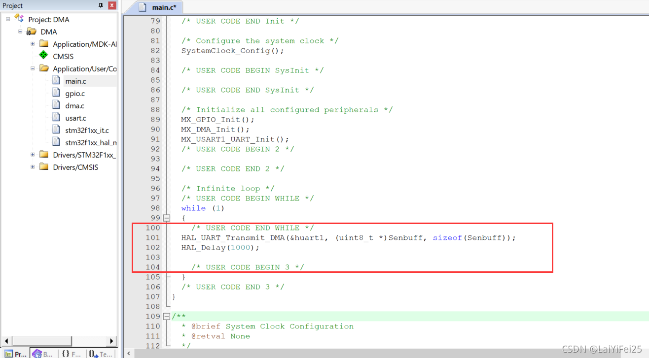Click the gpio.c file icon
The height and width of the screenshot is (358, 649).
(x=56, y=93)
